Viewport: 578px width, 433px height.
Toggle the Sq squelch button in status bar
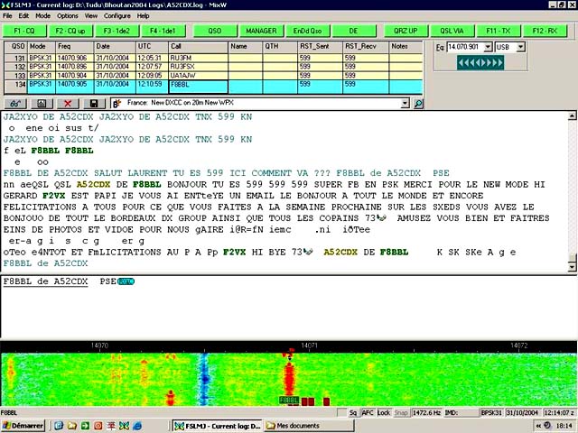[353, 412]
